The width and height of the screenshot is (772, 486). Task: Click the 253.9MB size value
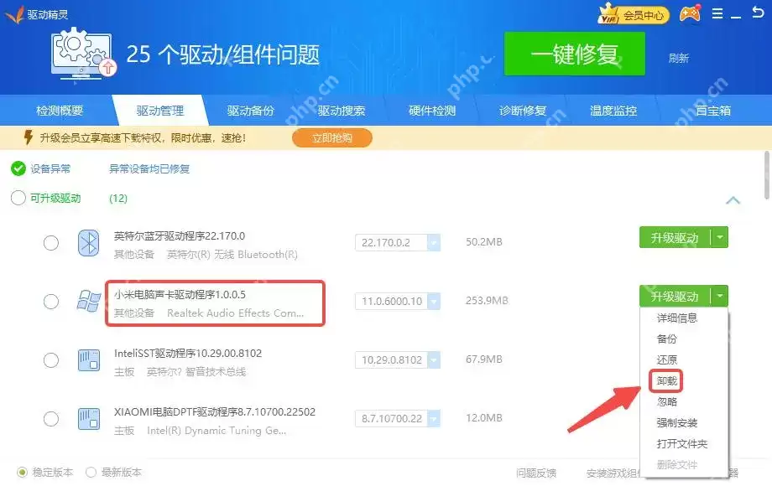coord(487,300)
